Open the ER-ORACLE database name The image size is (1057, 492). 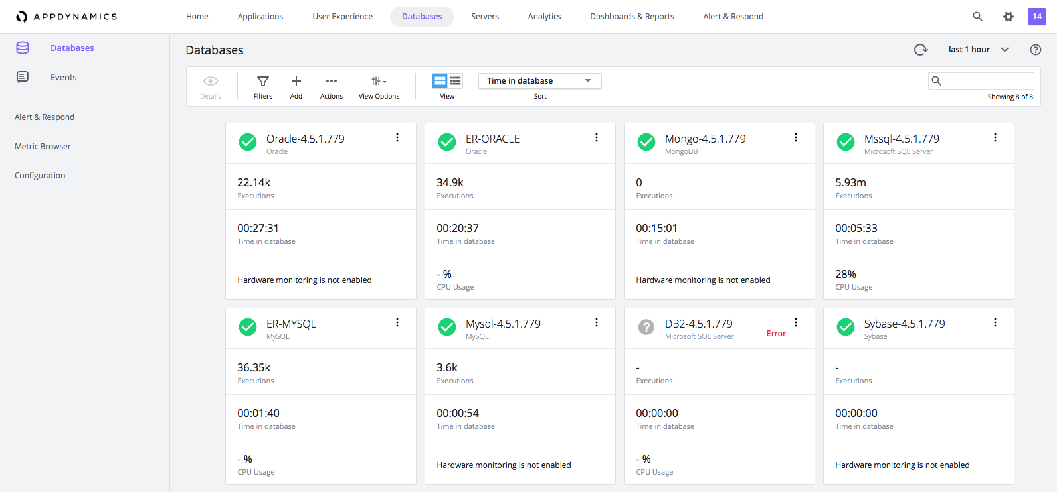[x=493, y=139]
